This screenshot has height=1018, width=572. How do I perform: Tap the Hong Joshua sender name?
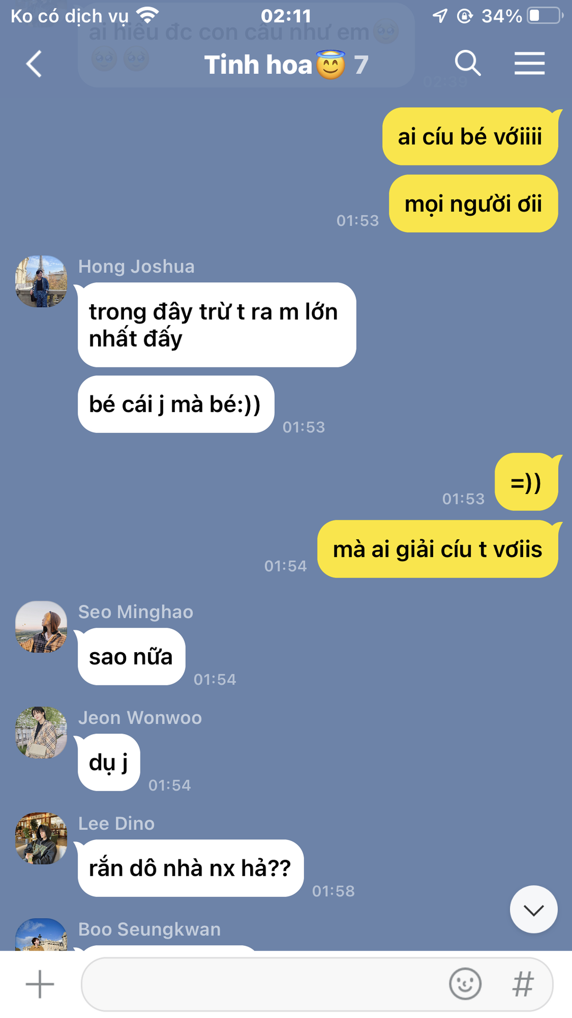[x=136, y=266]
